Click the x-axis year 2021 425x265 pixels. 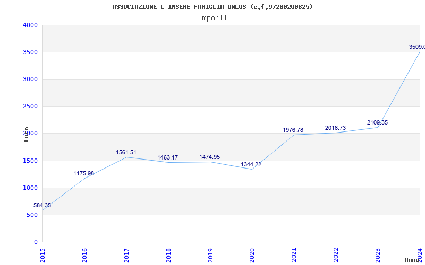(x=294, y=255)
